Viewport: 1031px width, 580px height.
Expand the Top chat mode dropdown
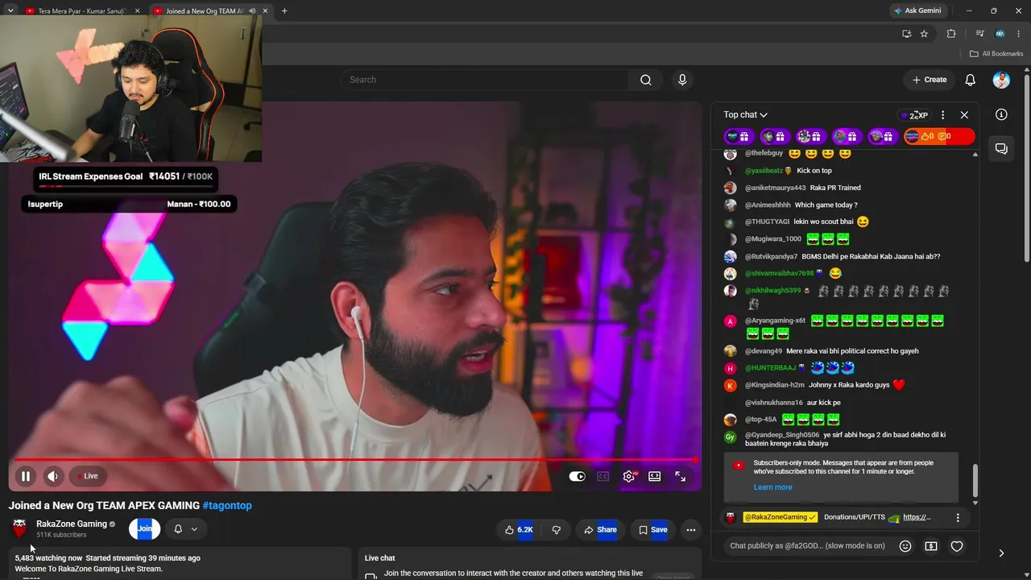[x=745, y=115]
